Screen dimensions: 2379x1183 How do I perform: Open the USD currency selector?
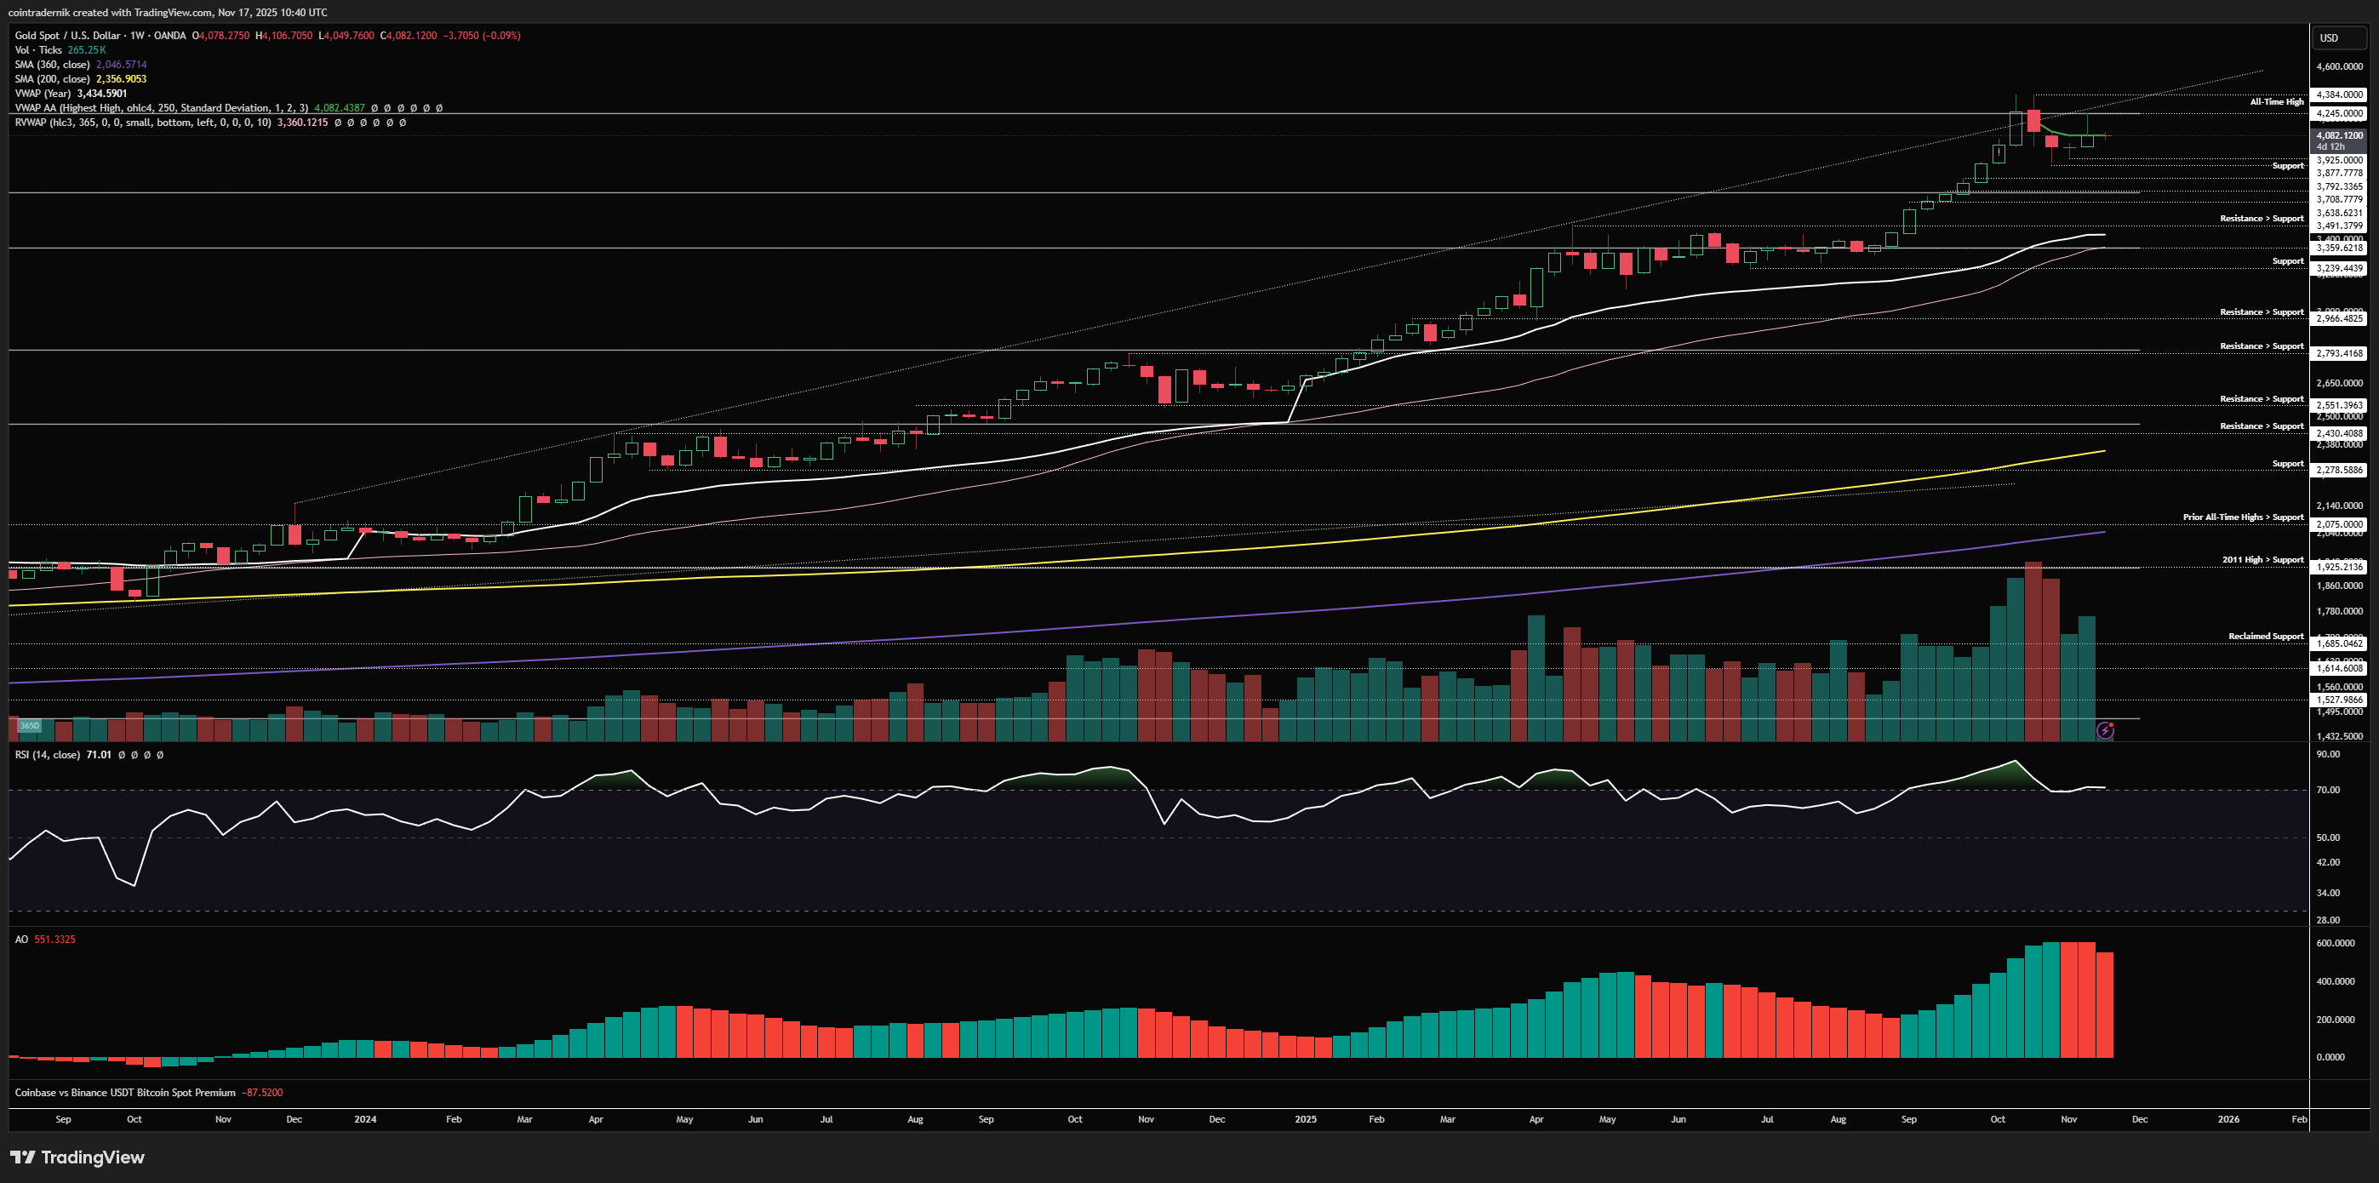(x=2329, y=37)
